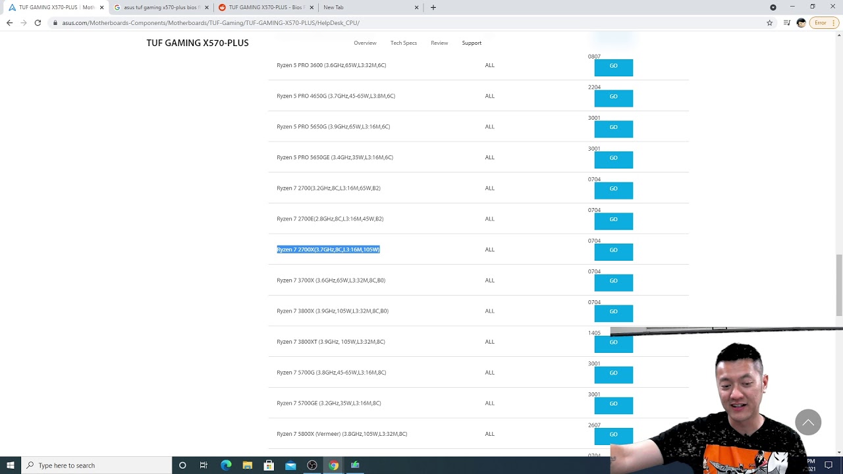Switch to asus tuf gaming Google tab
The width and height of the screenshot is (843, 474).
[x=161, y=7]
